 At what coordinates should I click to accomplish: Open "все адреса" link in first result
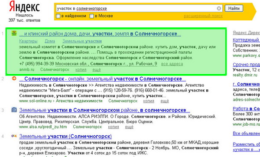[172, 64]
